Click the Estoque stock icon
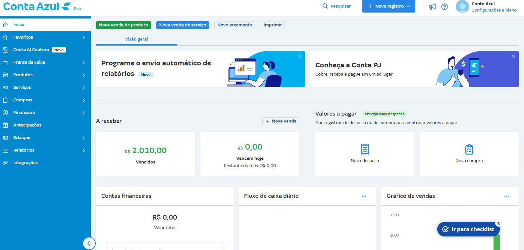The height and width of the screenshot is (250, 524). tap(5, 138)
